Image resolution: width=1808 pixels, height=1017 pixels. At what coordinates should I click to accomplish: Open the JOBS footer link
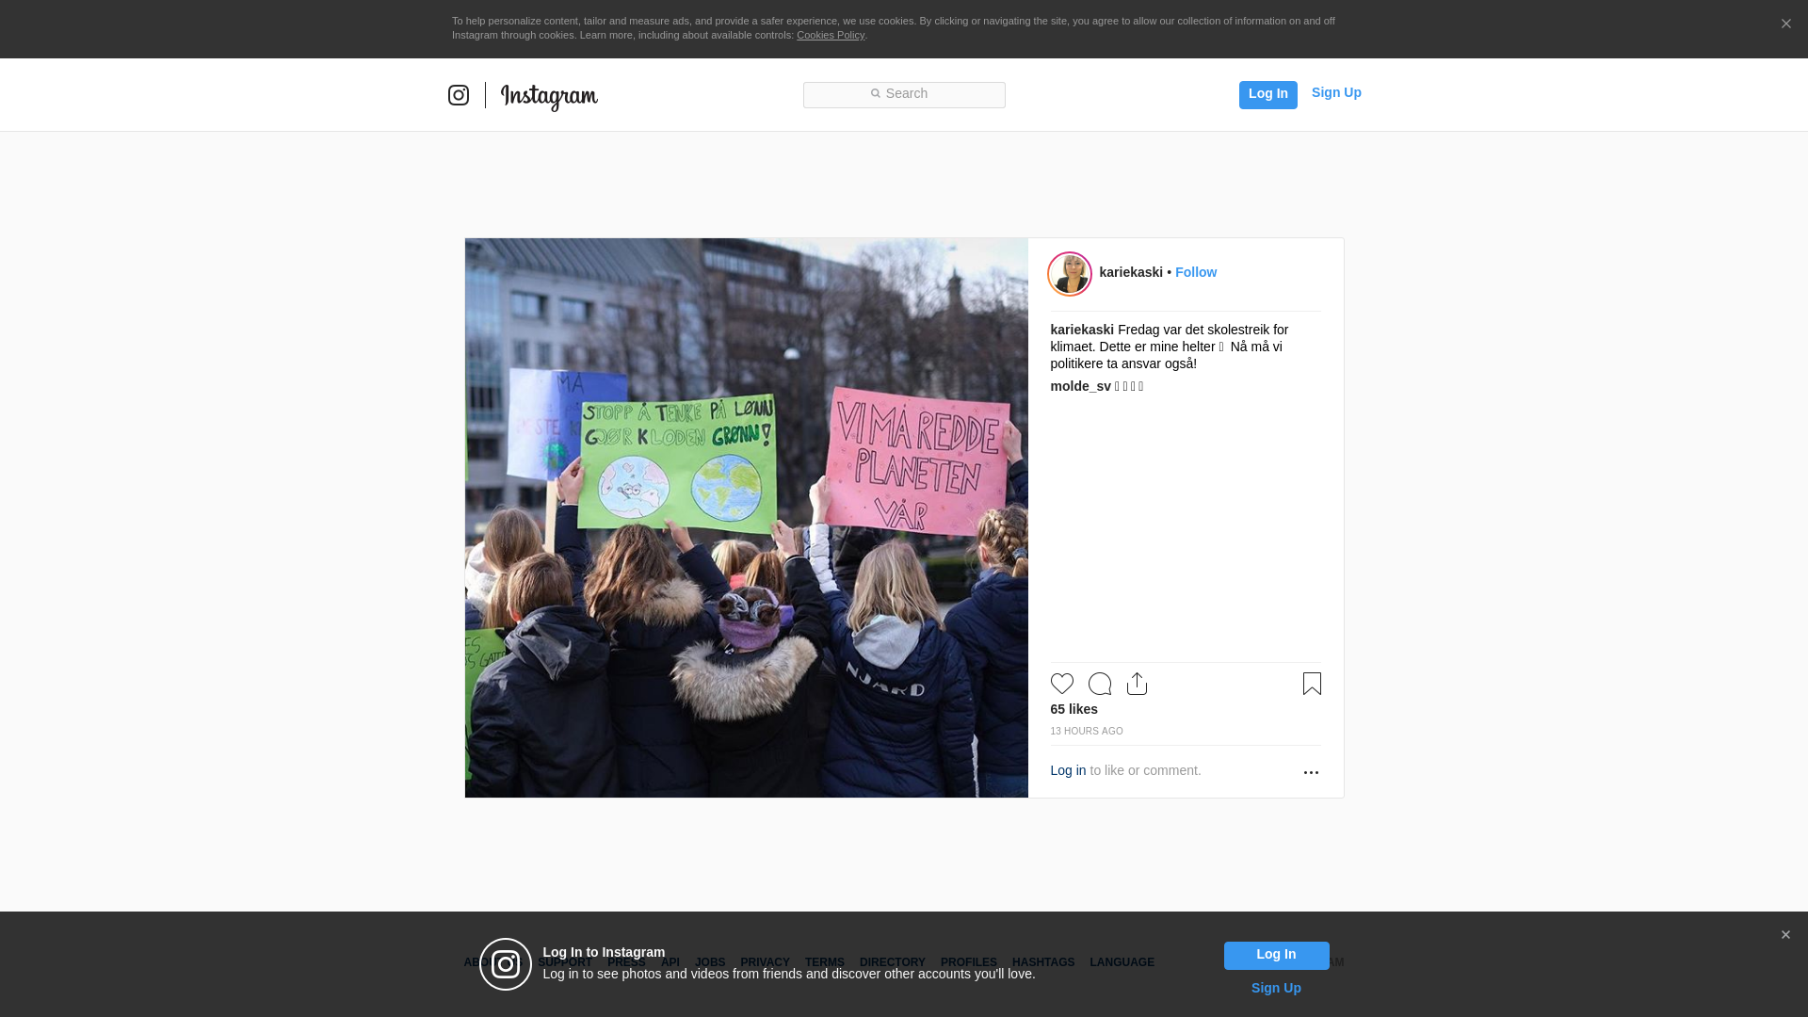710,962
